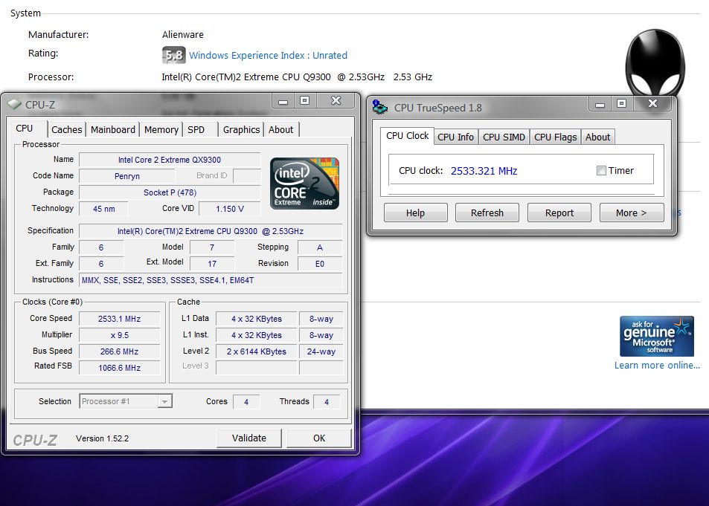Click the Intel Core 2 Extreme logo

(x=304, y=184)
